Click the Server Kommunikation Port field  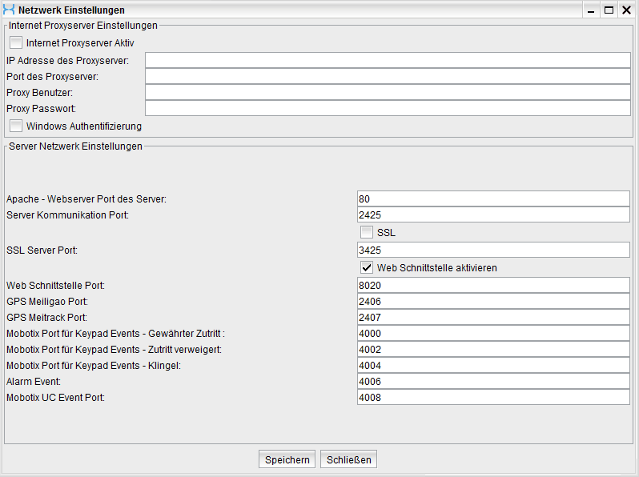point(493,214)
